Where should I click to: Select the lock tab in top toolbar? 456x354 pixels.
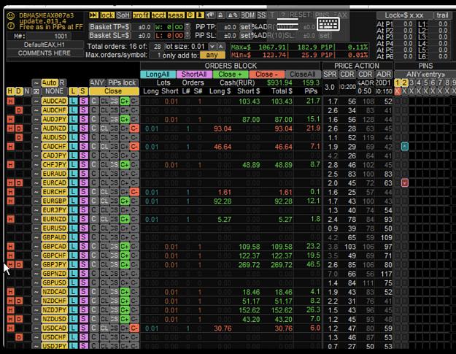(x=107, y=15)
